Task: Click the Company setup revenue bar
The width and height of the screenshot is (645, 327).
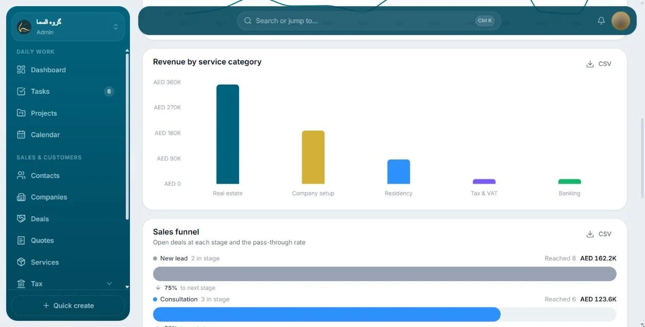Action: point(313,157)
